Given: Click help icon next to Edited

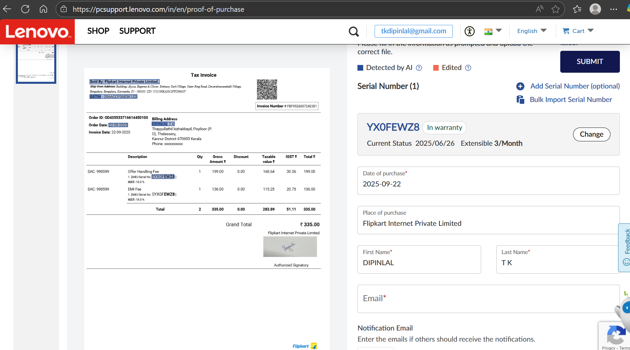Looking at the screenshot, I should 468,68.
